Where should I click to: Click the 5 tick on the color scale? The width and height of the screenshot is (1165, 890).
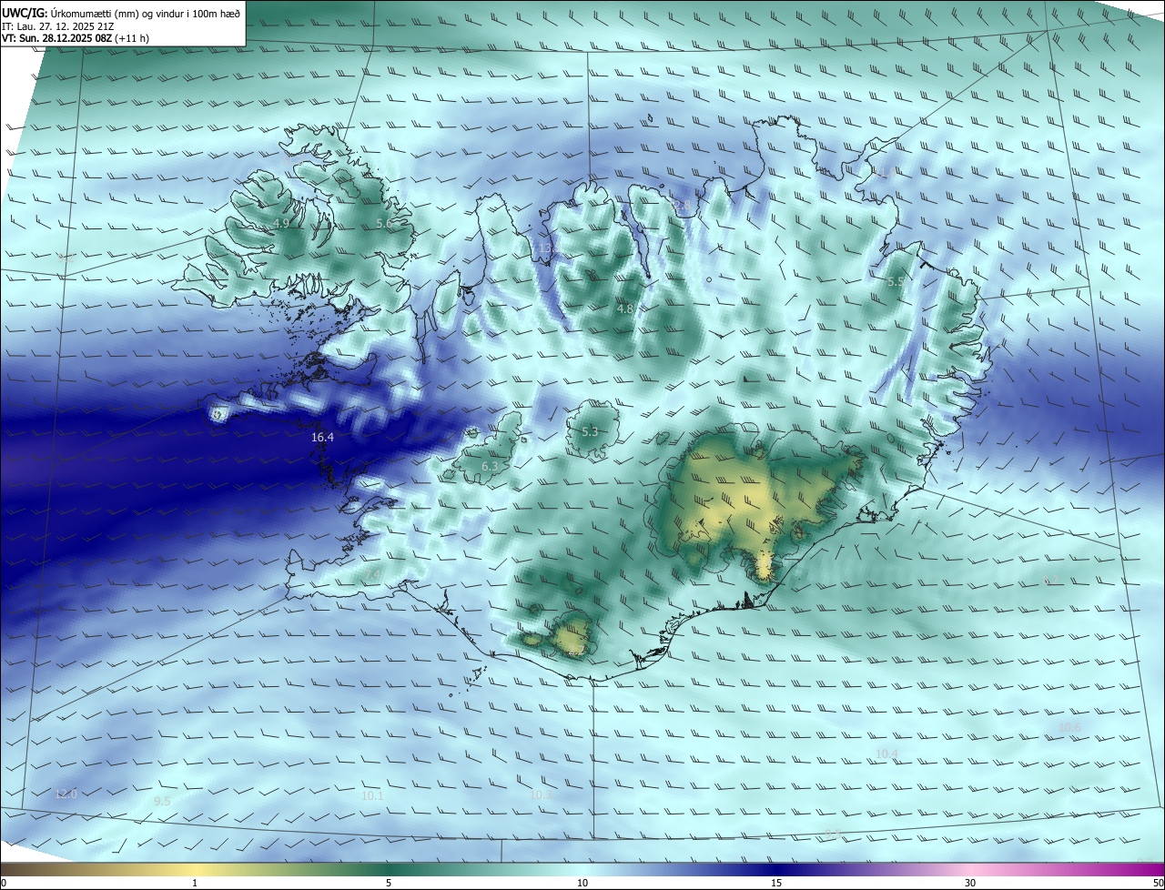point(389,883)
